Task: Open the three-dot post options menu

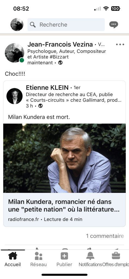Action: (x=120, y=44)
